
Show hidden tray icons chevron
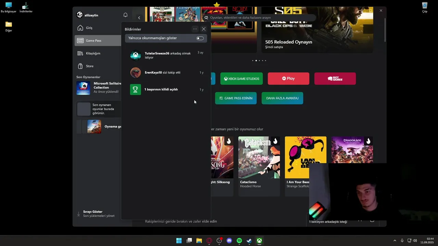point(395,241)
